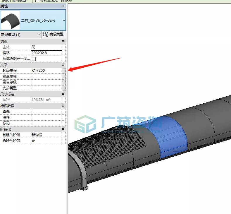Viewport: 231px width, 214px height.
Task: Click the 偏移 value field 293292.8
Action: [46, 53]
